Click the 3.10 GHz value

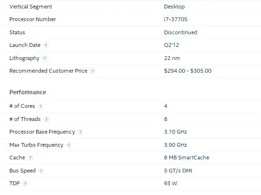(x=175, y=132)
